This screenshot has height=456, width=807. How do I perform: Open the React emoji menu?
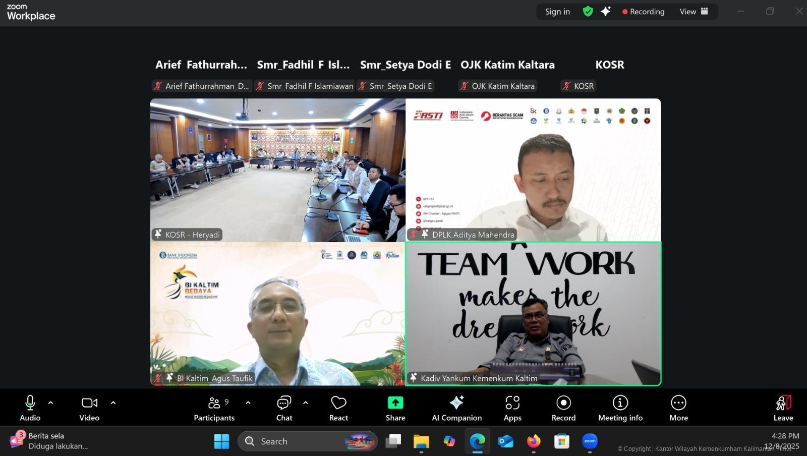coord(338,408)
